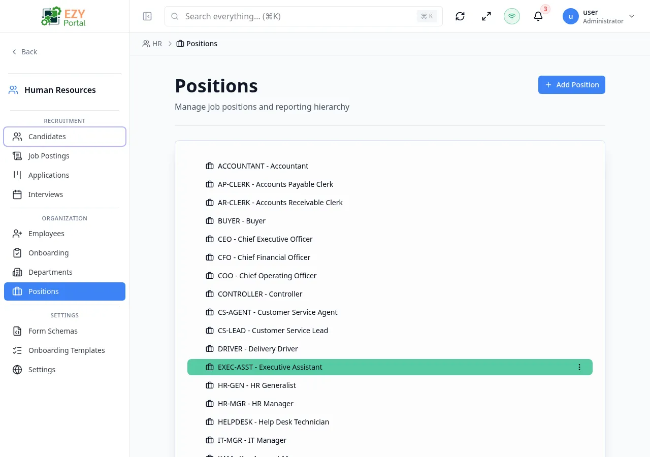Select IT-MGR - IT Manager
The height and width of the screenshot is (457, 650).
point(390,440)
